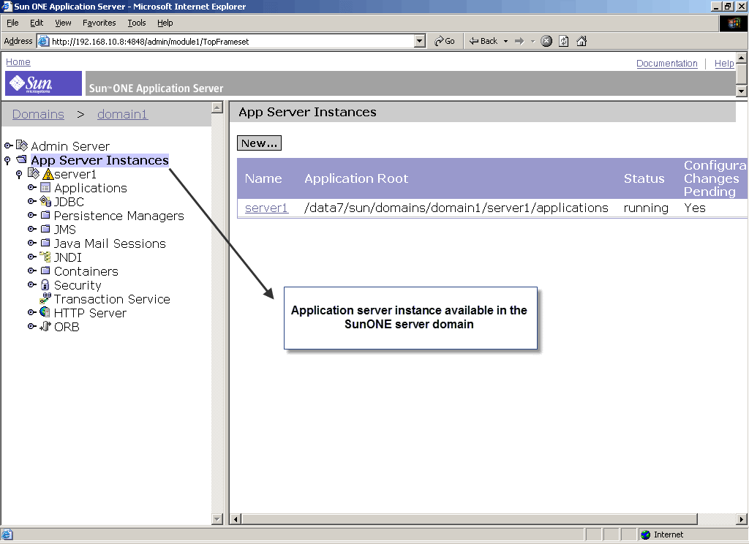Click the header frame scroll down arrow
Viewport: 749px width, 544px height.
pos(742,91)
